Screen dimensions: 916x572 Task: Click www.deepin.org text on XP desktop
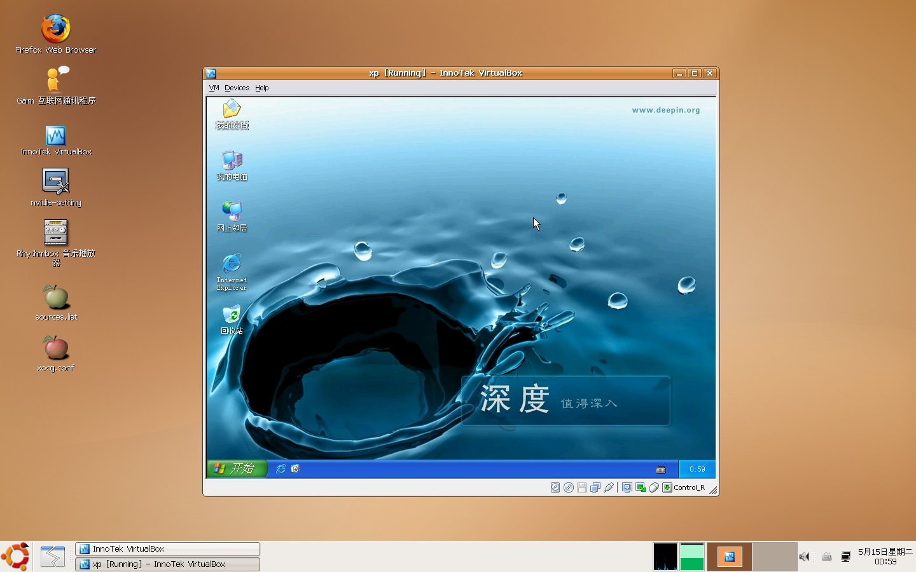point(666,110)
